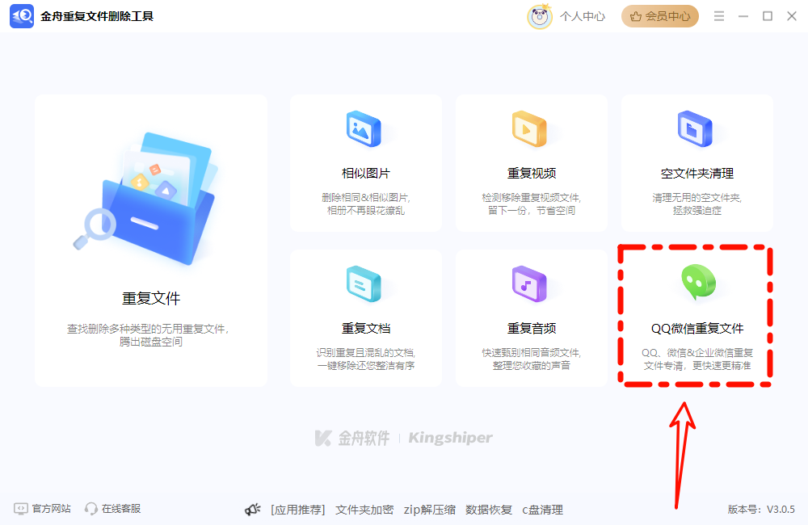Click the 版本号: V3.0.5 version text
808x525 pixels.
coord(761,510)
